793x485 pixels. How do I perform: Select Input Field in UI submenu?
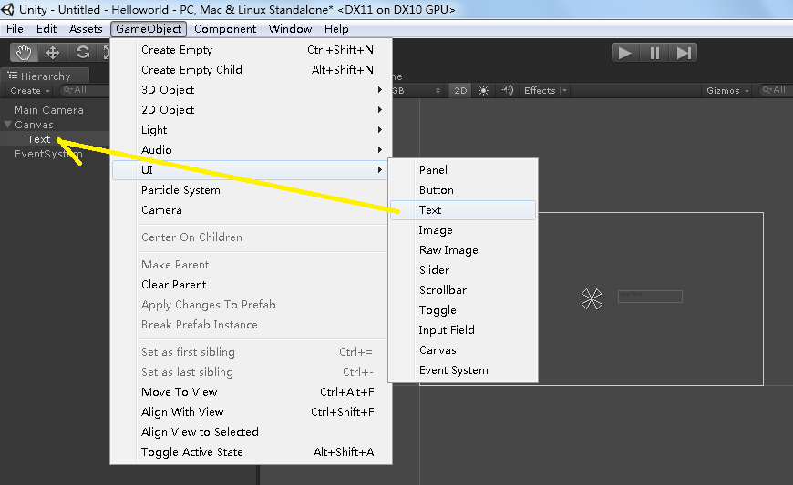tap(463, 330)
